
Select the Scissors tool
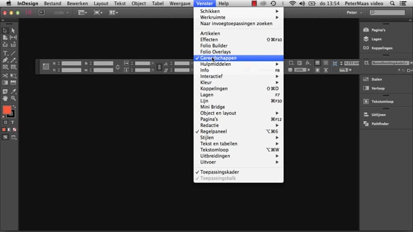tap(5, 76)
